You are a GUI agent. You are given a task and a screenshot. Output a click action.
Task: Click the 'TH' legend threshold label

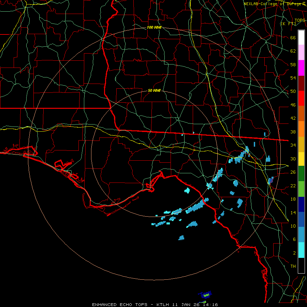pyautogui.click(x=293, y=266)
